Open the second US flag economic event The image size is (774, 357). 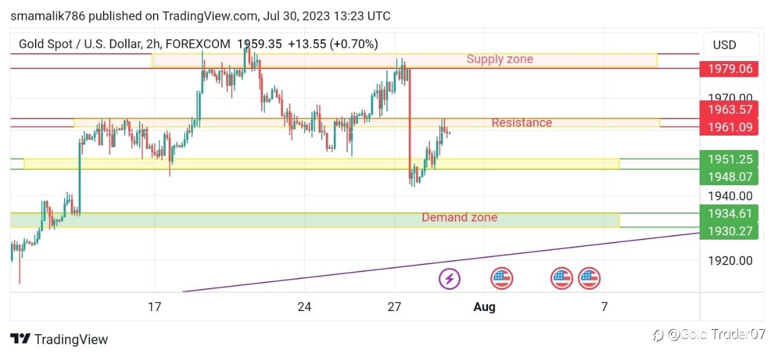(x=562, y=279)
